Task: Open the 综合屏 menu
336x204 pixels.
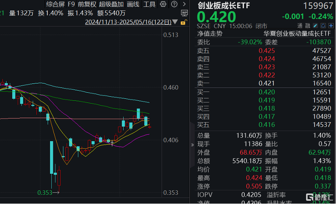Action: [55, 4]
